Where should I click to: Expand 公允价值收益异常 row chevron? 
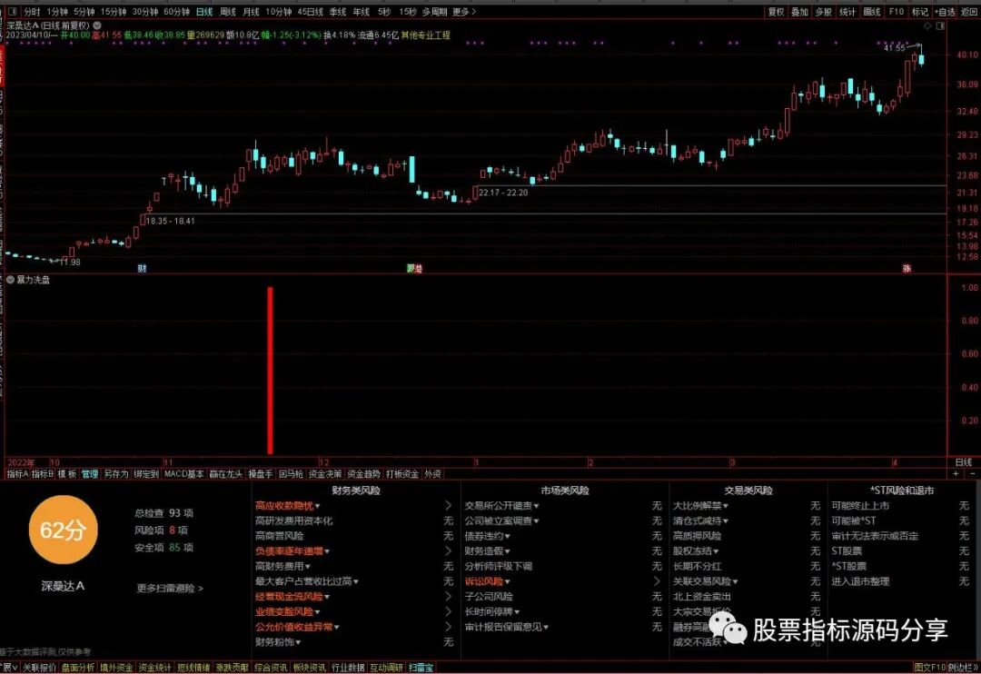[x=448, y=627]
